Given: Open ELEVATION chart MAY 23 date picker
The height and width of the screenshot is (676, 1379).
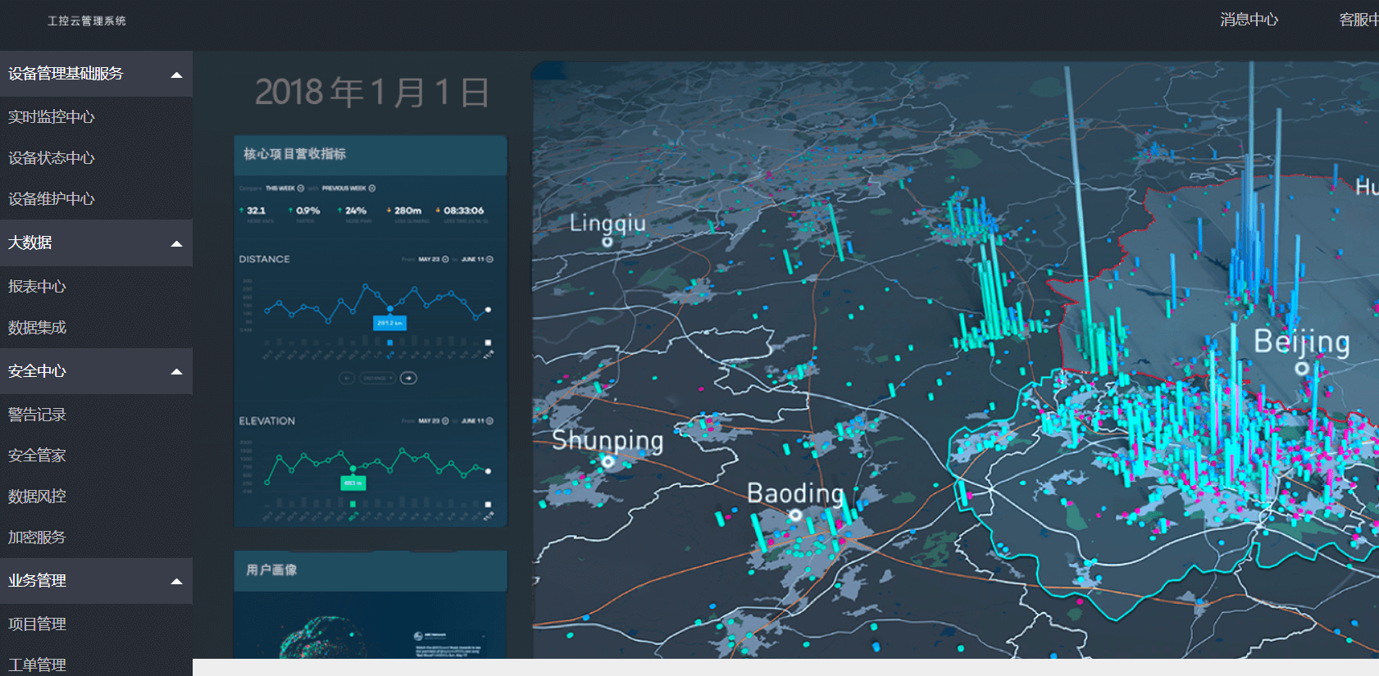Looking at the screenshot, I should point(434,421).
